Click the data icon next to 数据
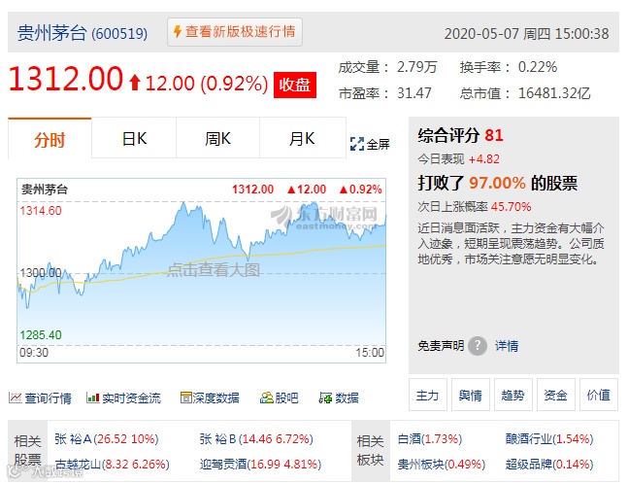The height and width of the screenshot is (484, 628). [x=325, y=398]
